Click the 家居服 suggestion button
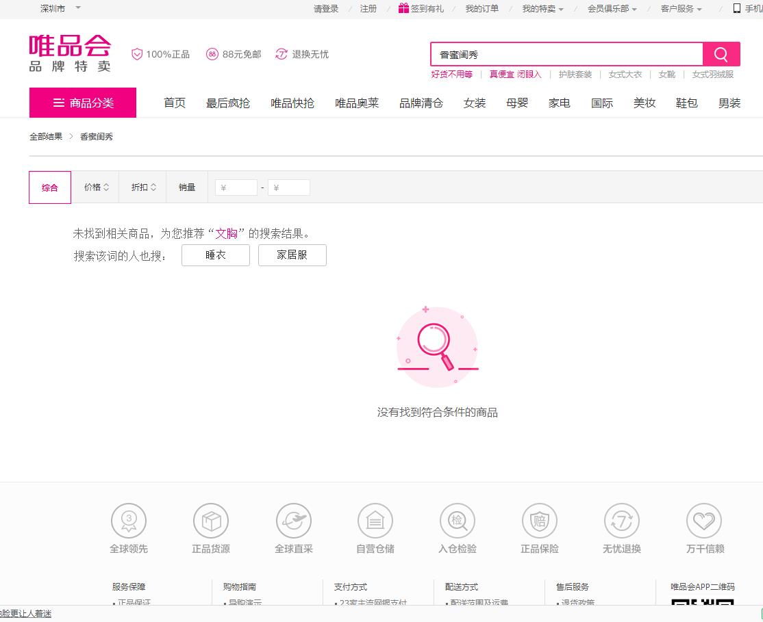The height and width of the screenshot is (622, 763). [x=292, y=255]
